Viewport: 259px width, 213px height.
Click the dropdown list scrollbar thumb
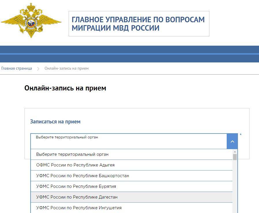235,157
